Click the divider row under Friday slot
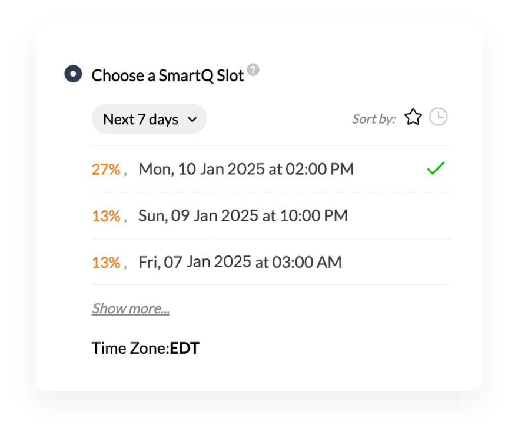The image size is (518, 438). click(x=271, y=284)
